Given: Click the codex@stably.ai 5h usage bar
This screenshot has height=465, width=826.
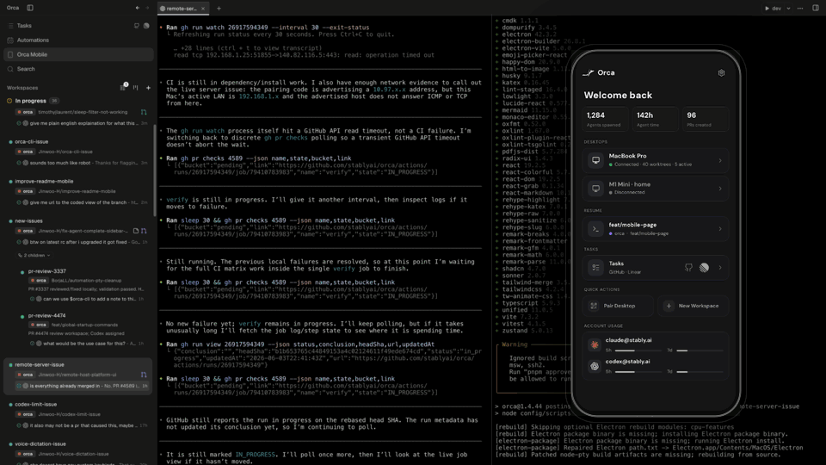Looking at the screenshot, I should click(638, 372).
